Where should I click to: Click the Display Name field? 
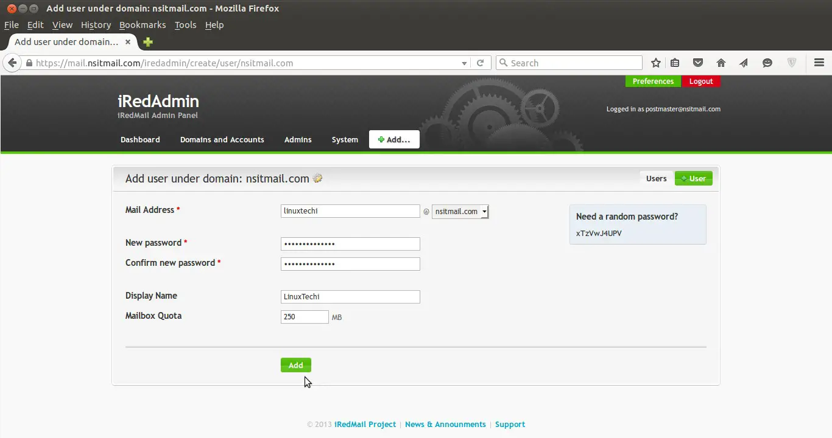coord(350,297)
